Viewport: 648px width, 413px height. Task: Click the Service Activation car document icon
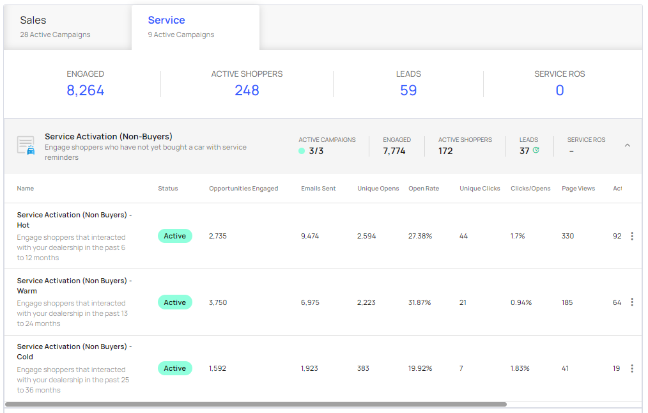[x=26, y=146]
